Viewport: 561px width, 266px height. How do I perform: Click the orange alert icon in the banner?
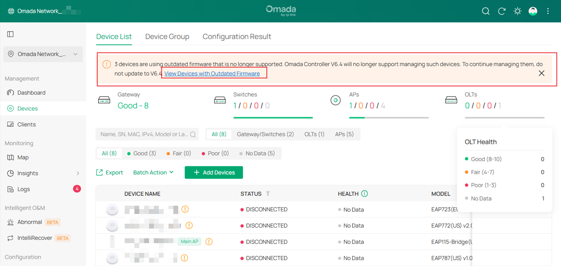coord(107,64)
